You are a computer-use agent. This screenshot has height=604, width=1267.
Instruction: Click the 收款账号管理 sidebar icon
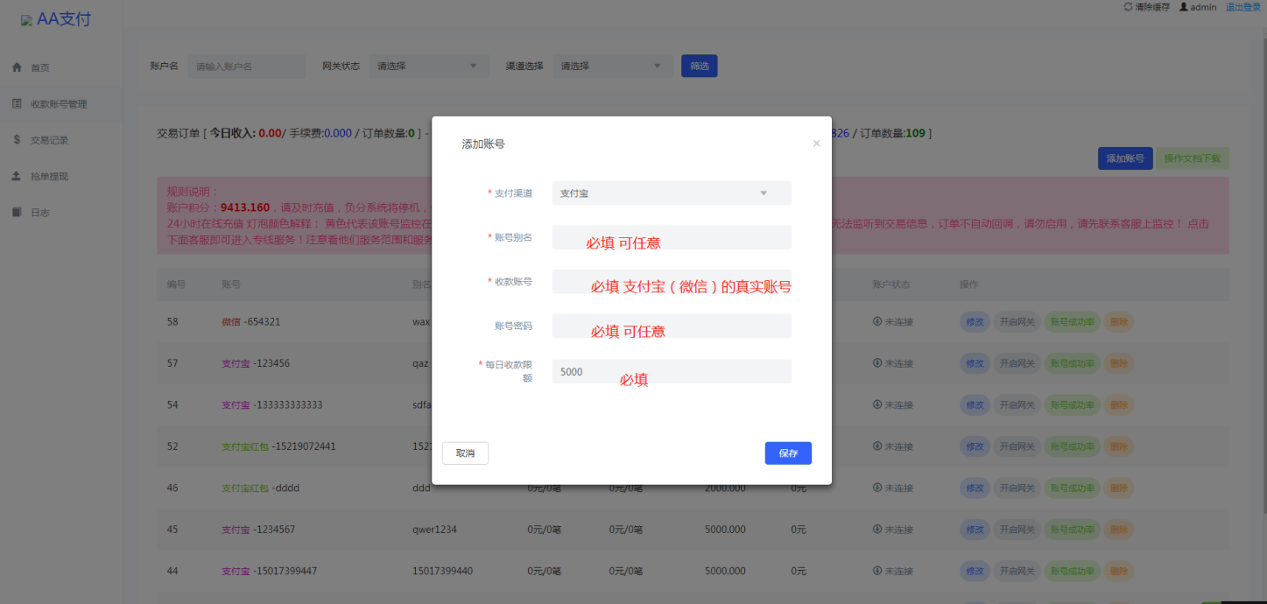(x=17, y=103)
